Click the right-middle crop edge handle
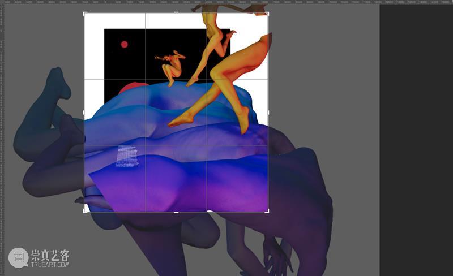 pyautogui.click(x=268, y=113)
